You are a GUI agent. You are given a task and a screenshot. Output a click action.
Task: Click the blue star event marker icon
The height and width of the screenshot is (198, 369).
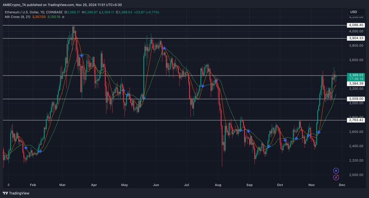[x=336, y=171]
